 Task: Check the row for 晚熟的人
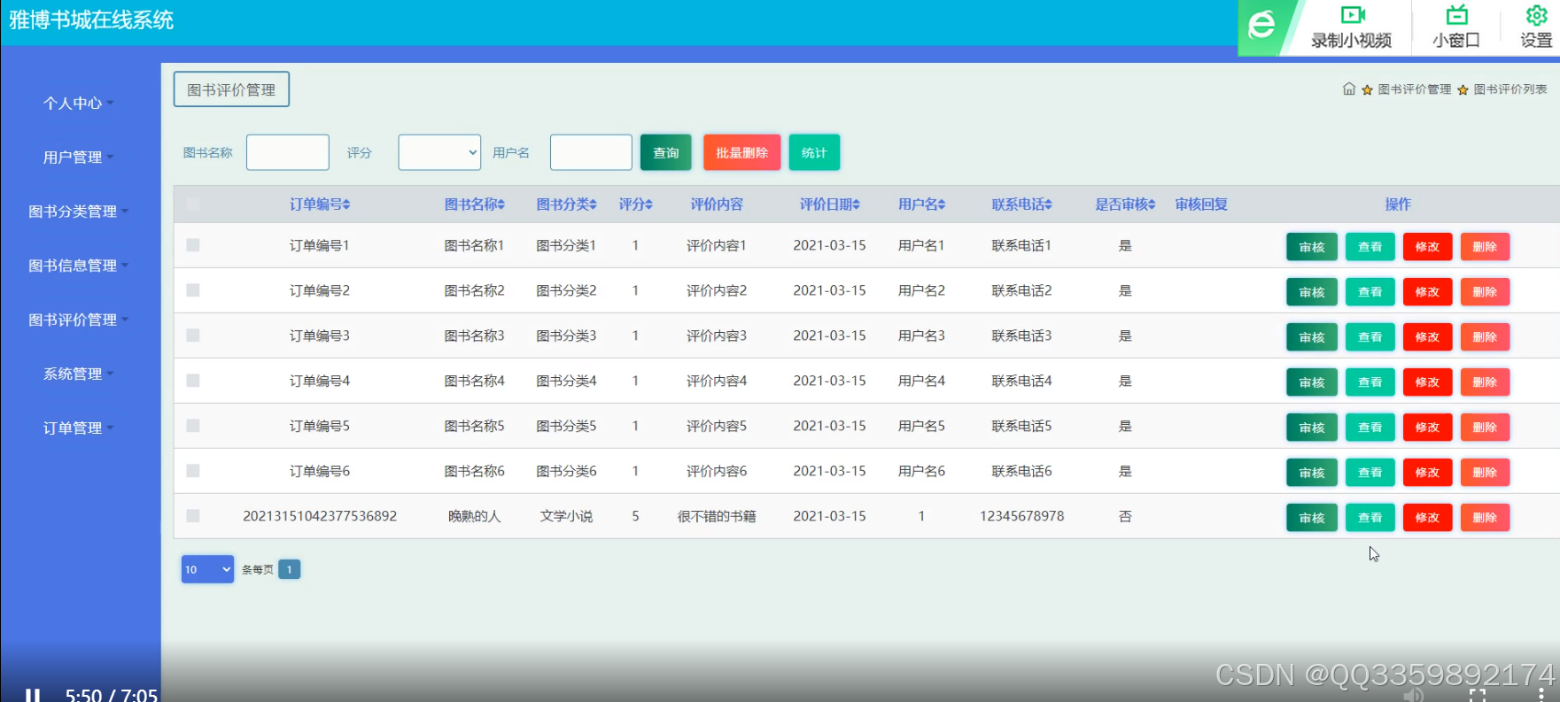193,516
